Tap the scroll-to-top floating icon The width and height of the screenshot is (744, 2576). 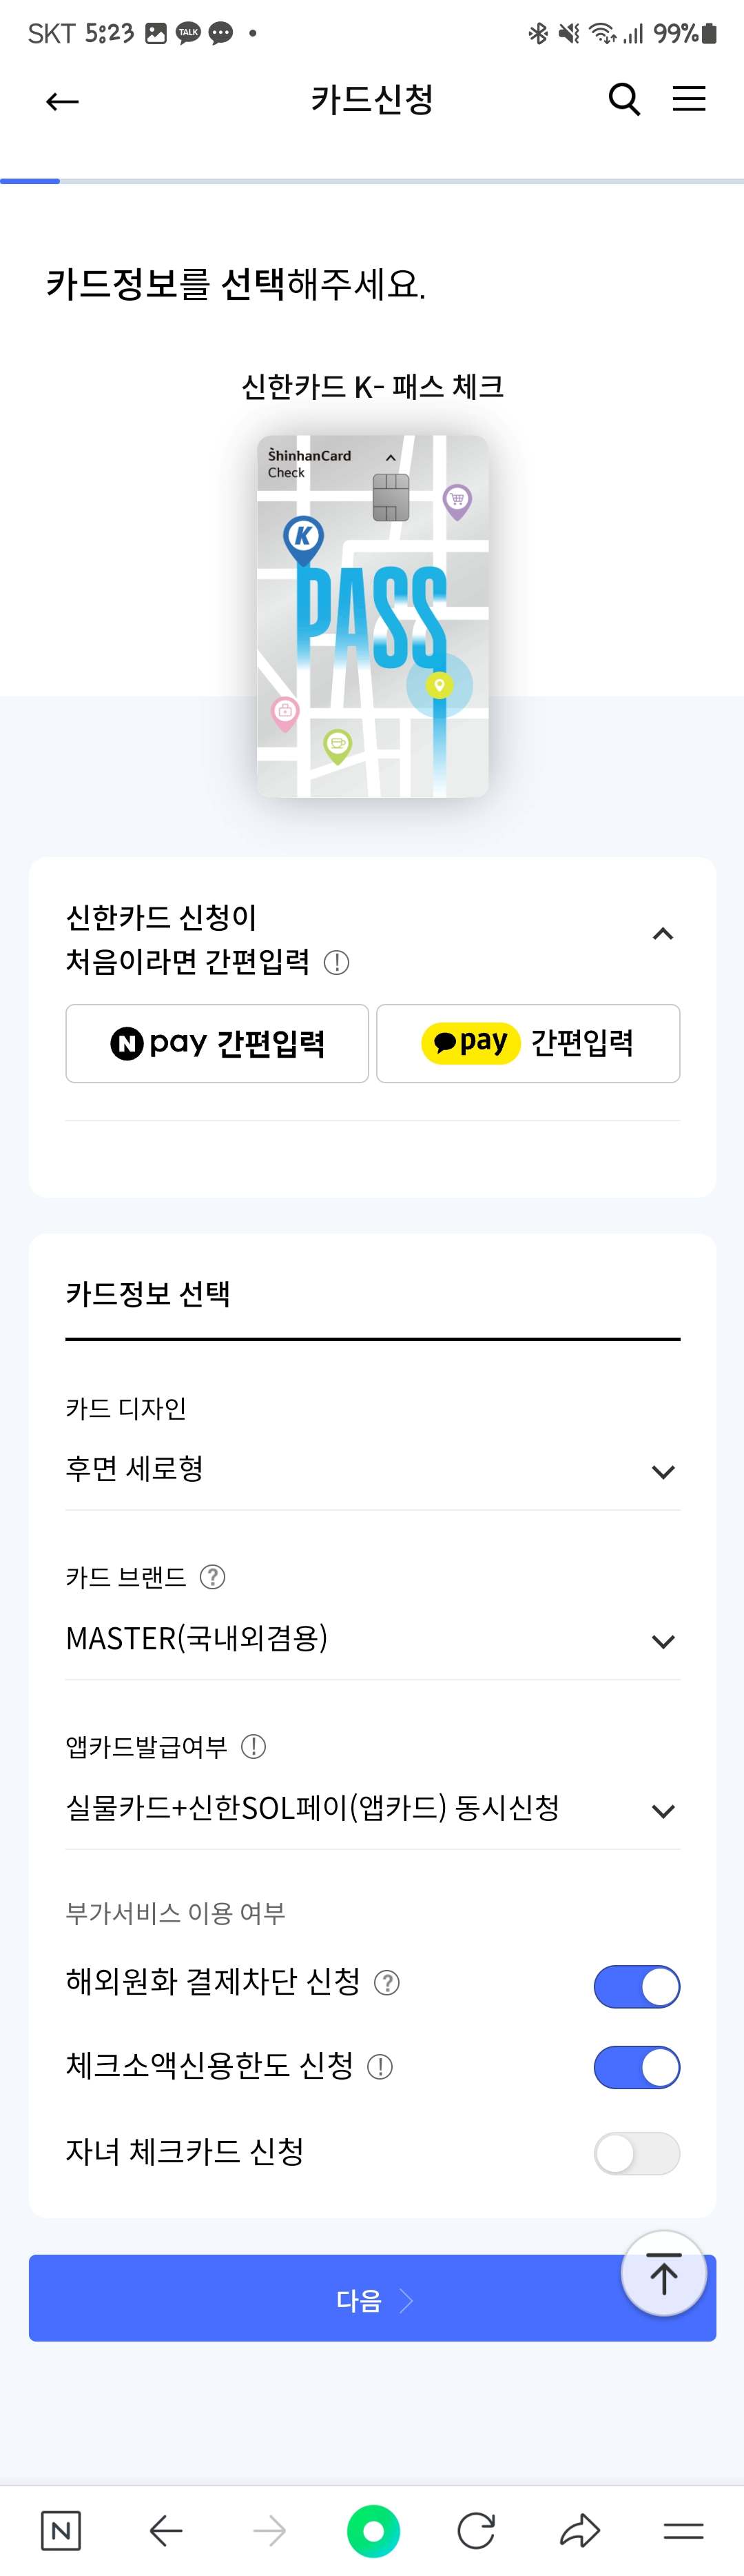[663, 2272]
